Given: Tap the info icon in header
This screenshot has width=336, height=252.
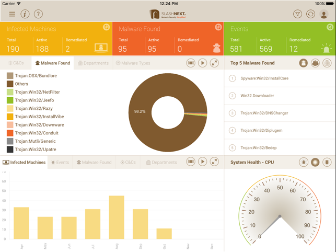Looking at the screenshot, I should tap(25, 14).
